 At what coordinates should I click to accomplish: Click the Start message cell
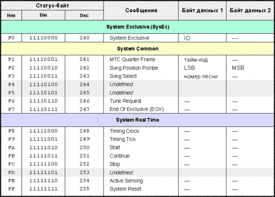(115, 148)
